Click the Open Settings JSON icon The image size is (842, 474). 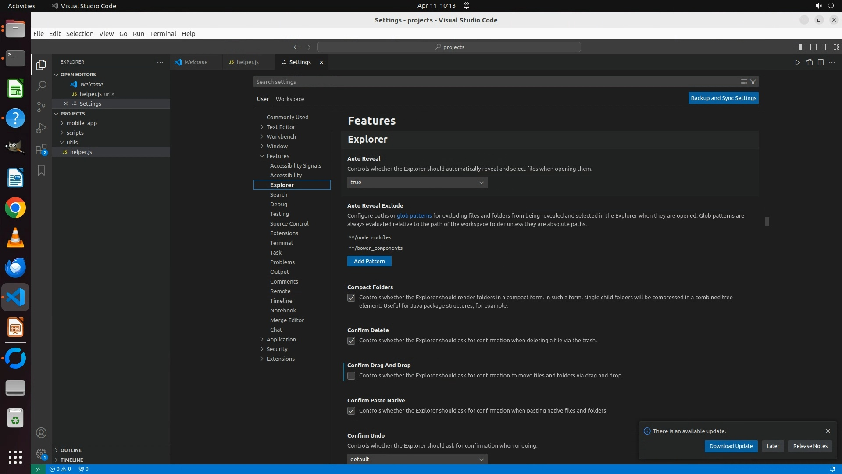[809, 62]
